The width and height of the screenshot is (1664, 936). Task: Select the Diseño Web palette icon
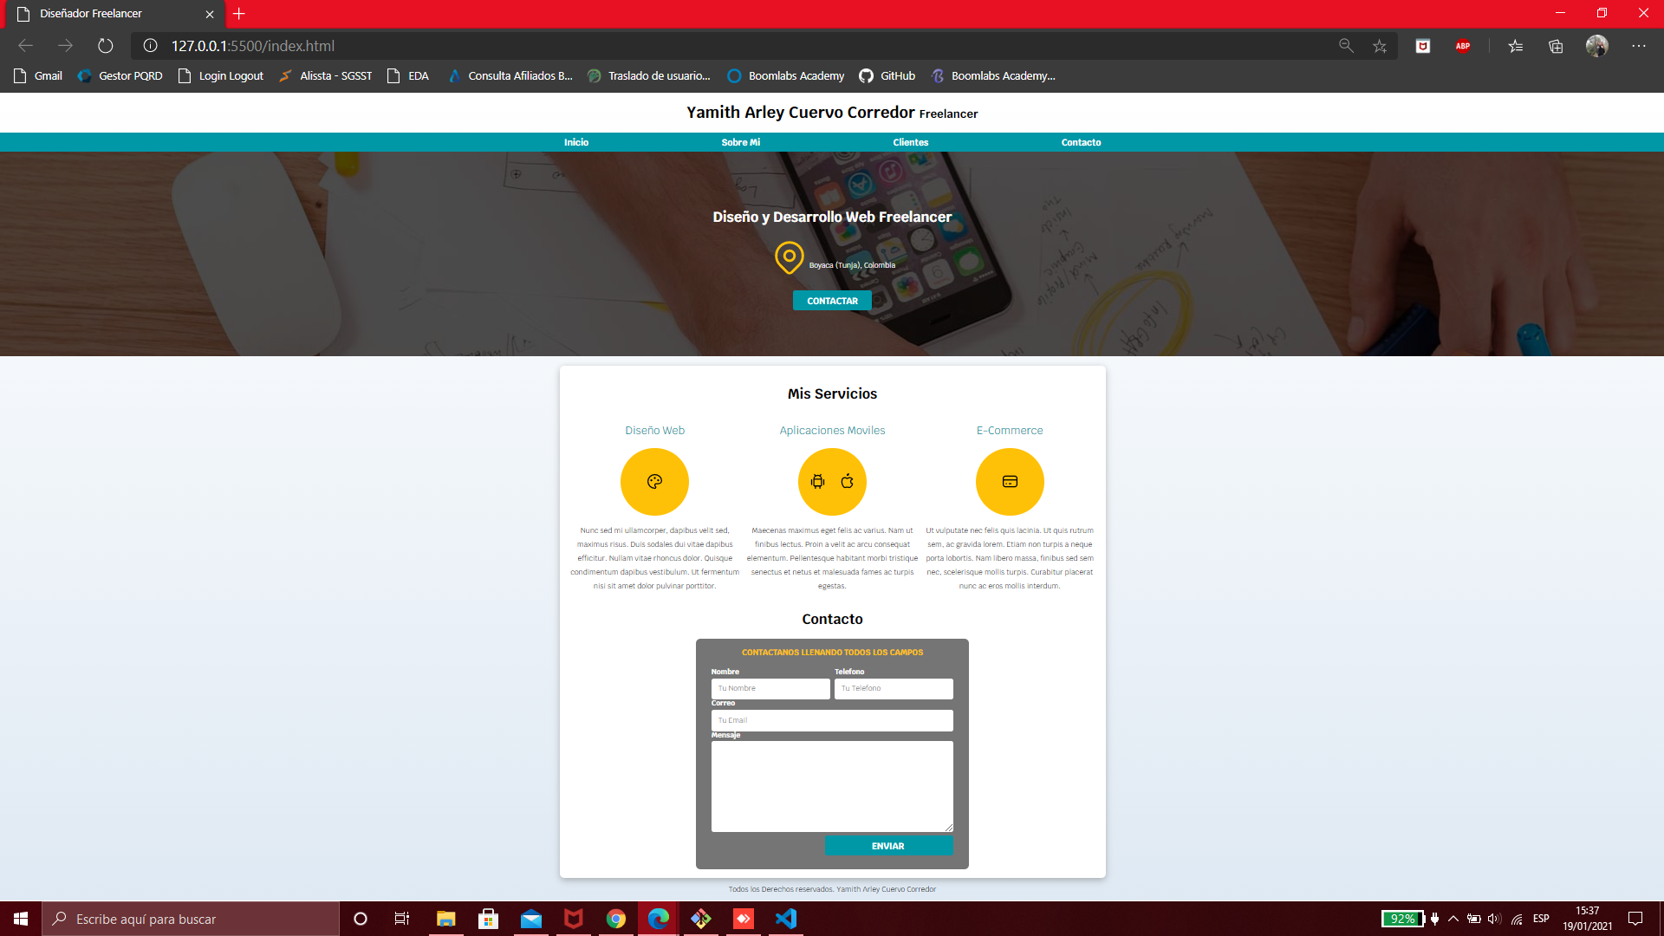(x=654, y=481)
